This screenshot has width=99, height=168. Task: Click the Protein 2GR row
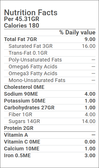pyautogui.click(x=50, y=128)
